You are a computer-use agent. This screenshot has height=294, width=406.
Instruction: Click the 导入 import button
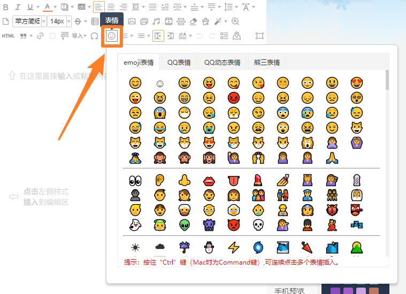tap(78, 36)
